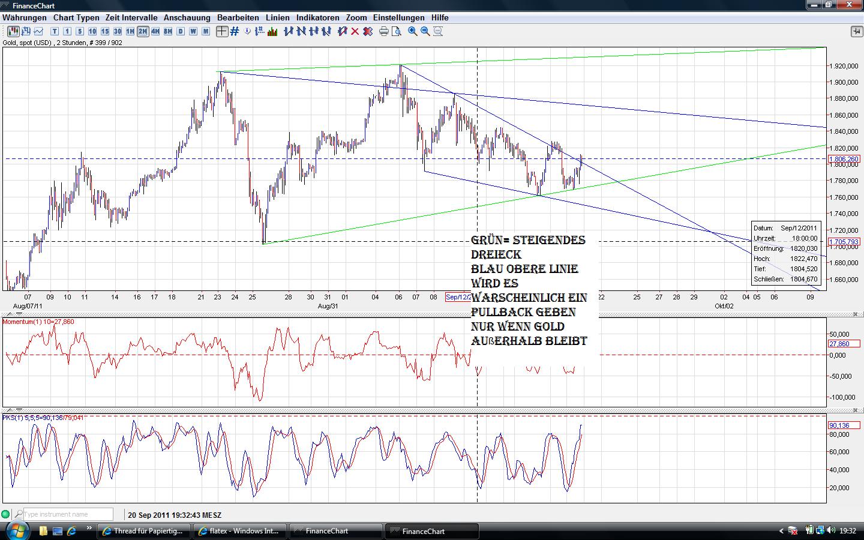Toggle the chart grid icon
The width and height of the screenshot is (864, 540).
[x=235, y=31]
